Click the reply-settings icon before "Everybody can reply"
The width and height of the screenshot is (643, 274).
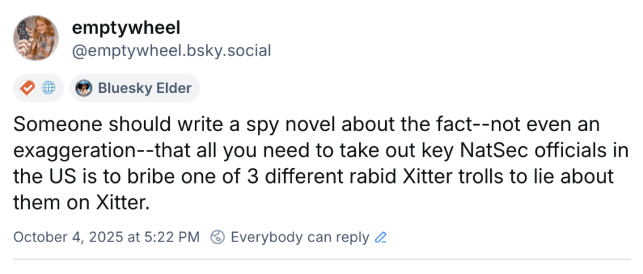pos(218,237)
